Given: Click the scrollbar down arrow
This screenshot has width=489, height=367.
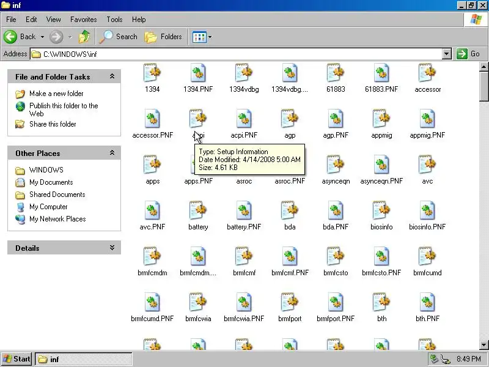Looking at the screenshot, I should (483, 345).
